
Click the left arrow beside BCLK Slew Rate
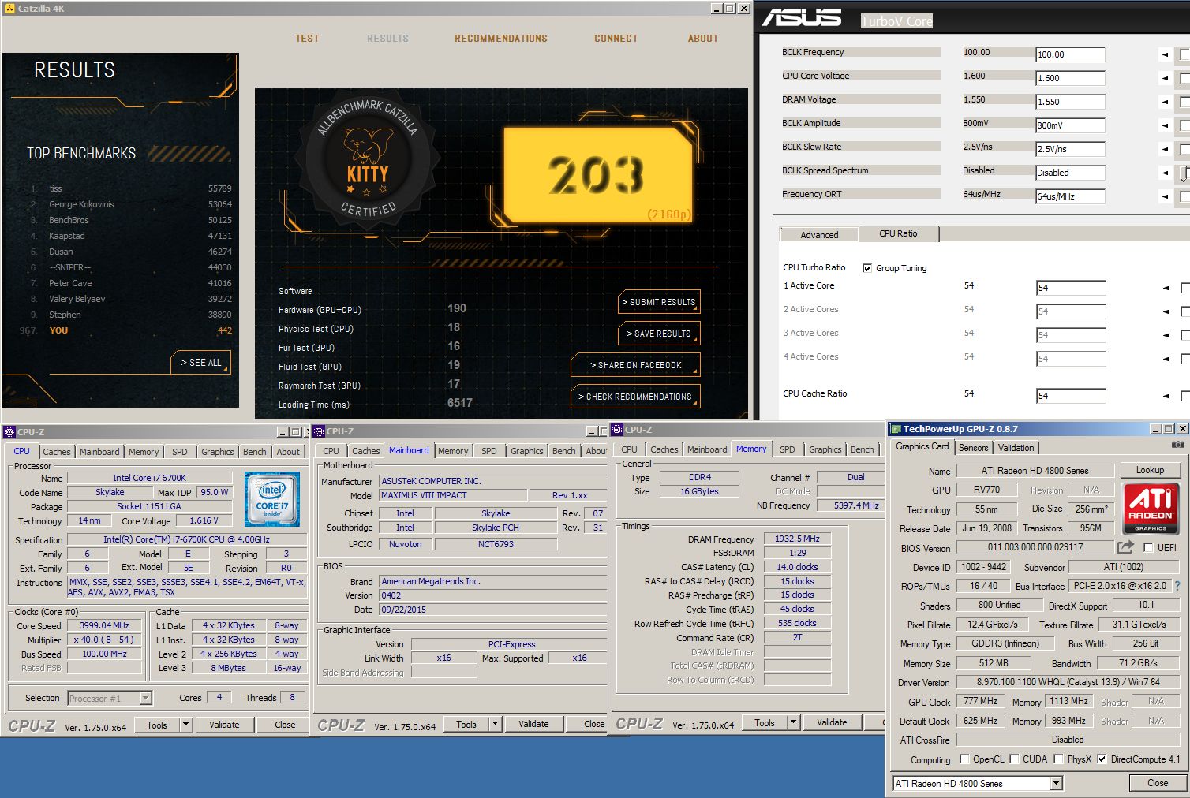click(x=1165, y=149)
